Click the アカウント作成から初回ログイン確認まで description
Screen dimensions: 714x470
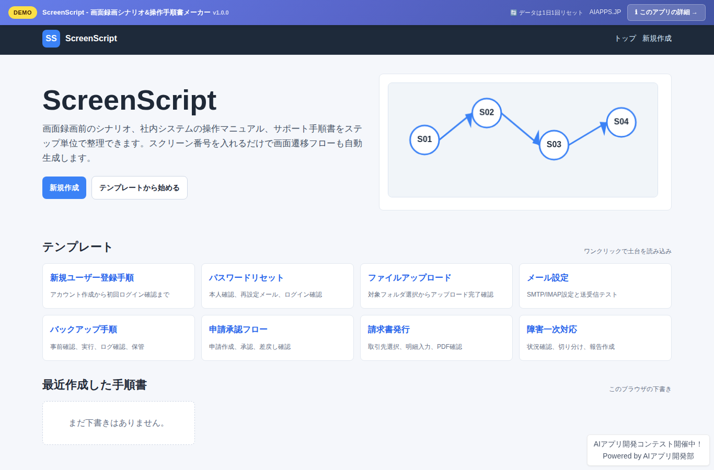click(x=110, y=295)
